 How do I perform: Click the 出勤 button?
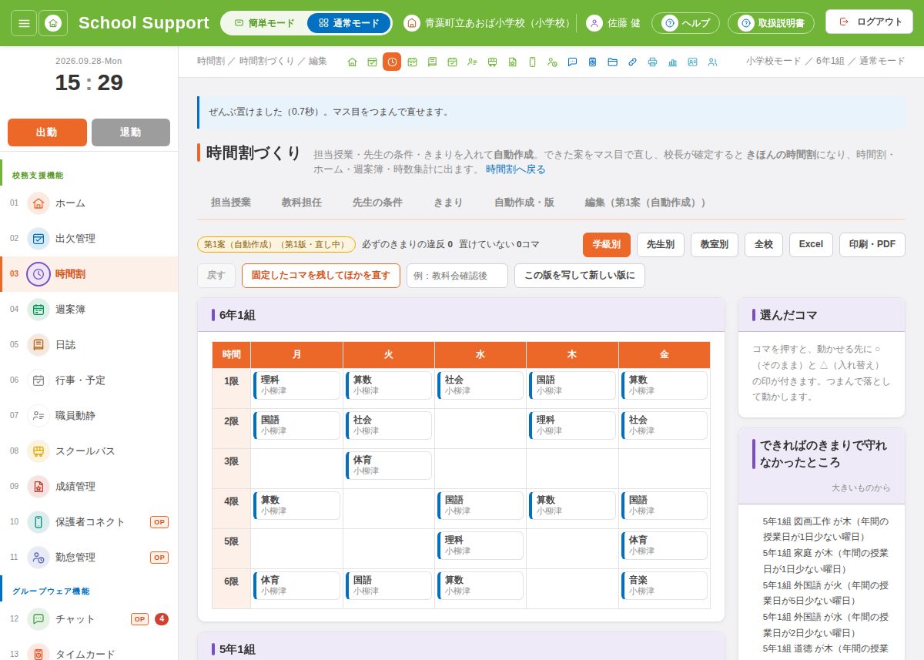coord(47,132)
